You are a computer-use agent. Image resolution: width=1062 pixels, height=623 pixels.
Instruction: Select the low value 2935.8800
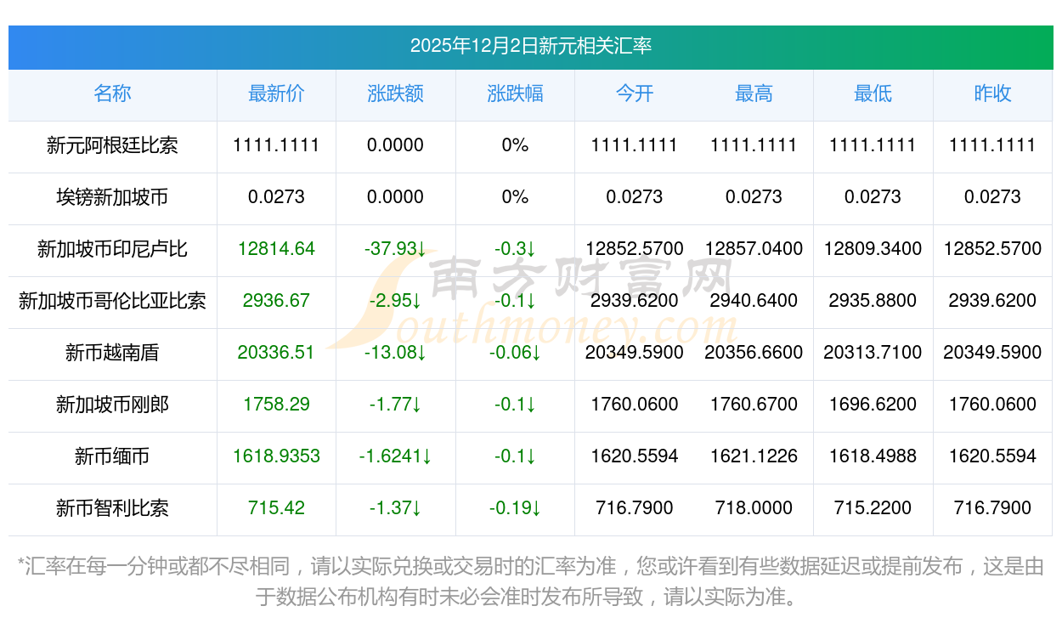tap(873, 301)
